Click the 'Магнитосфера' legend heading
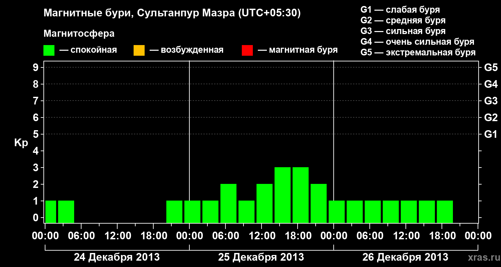Image resolution: width=501 pixels, height=267 pixels. tap(79, 34)
